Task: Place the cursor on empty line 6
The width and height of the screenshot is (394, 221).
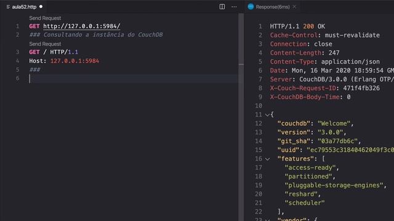Action: tap(133, 79)
